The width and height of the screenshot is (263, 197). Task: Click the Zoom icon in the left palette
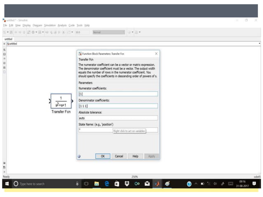click(x=5, y=50)
